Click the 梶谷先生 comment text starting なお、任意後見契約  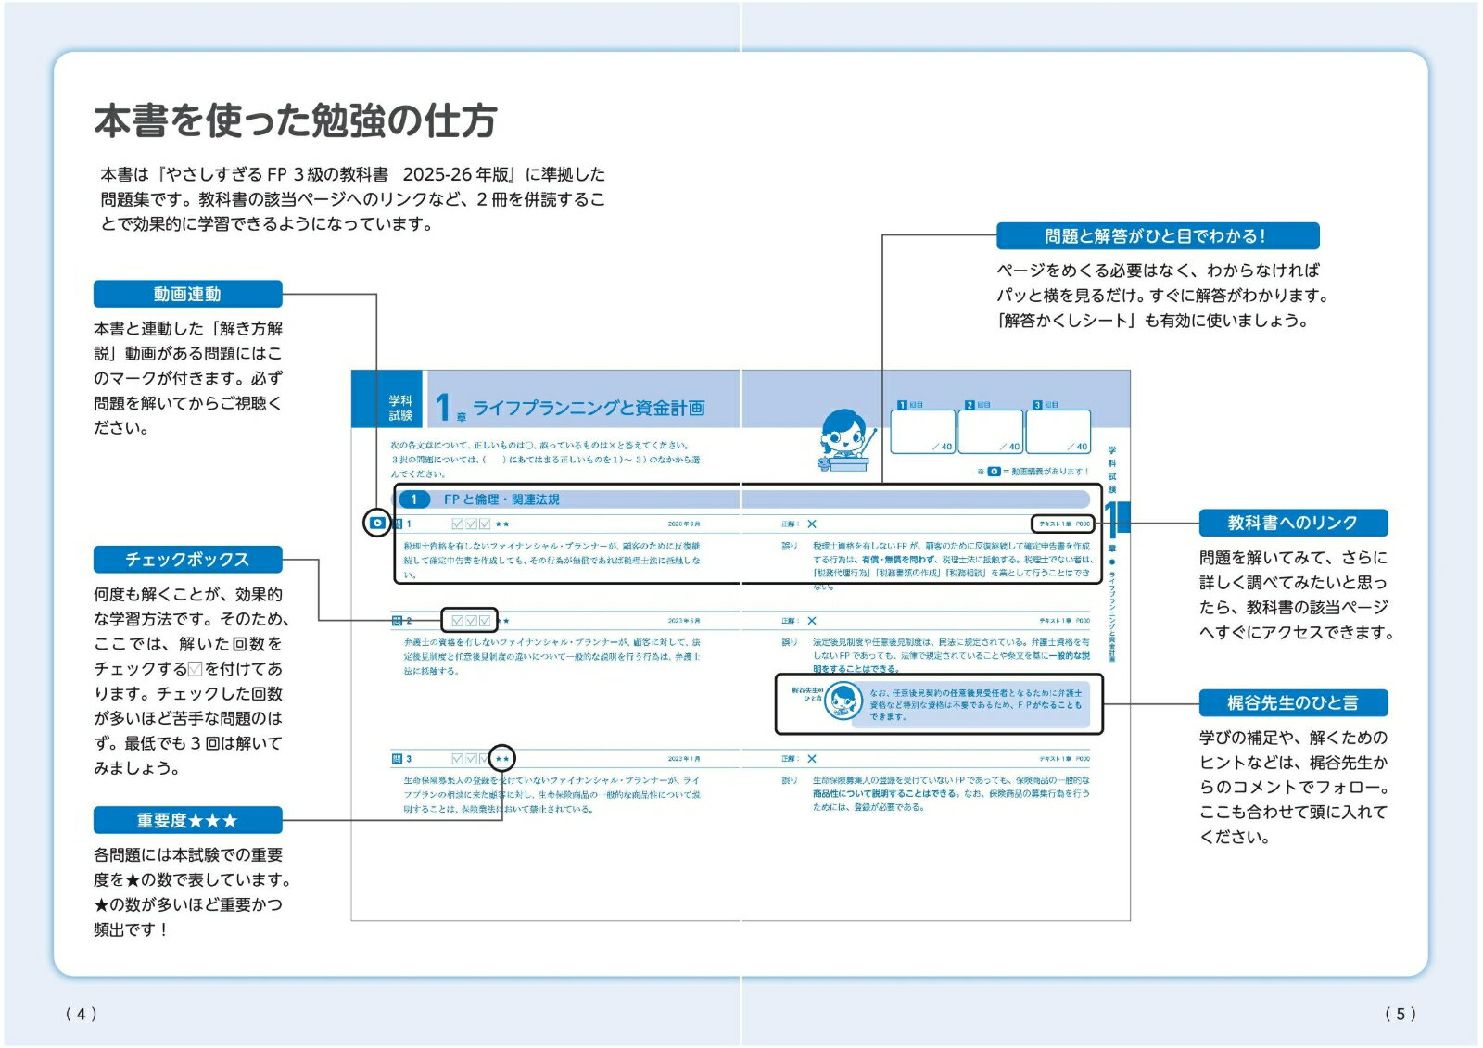(x=975, y=704)
